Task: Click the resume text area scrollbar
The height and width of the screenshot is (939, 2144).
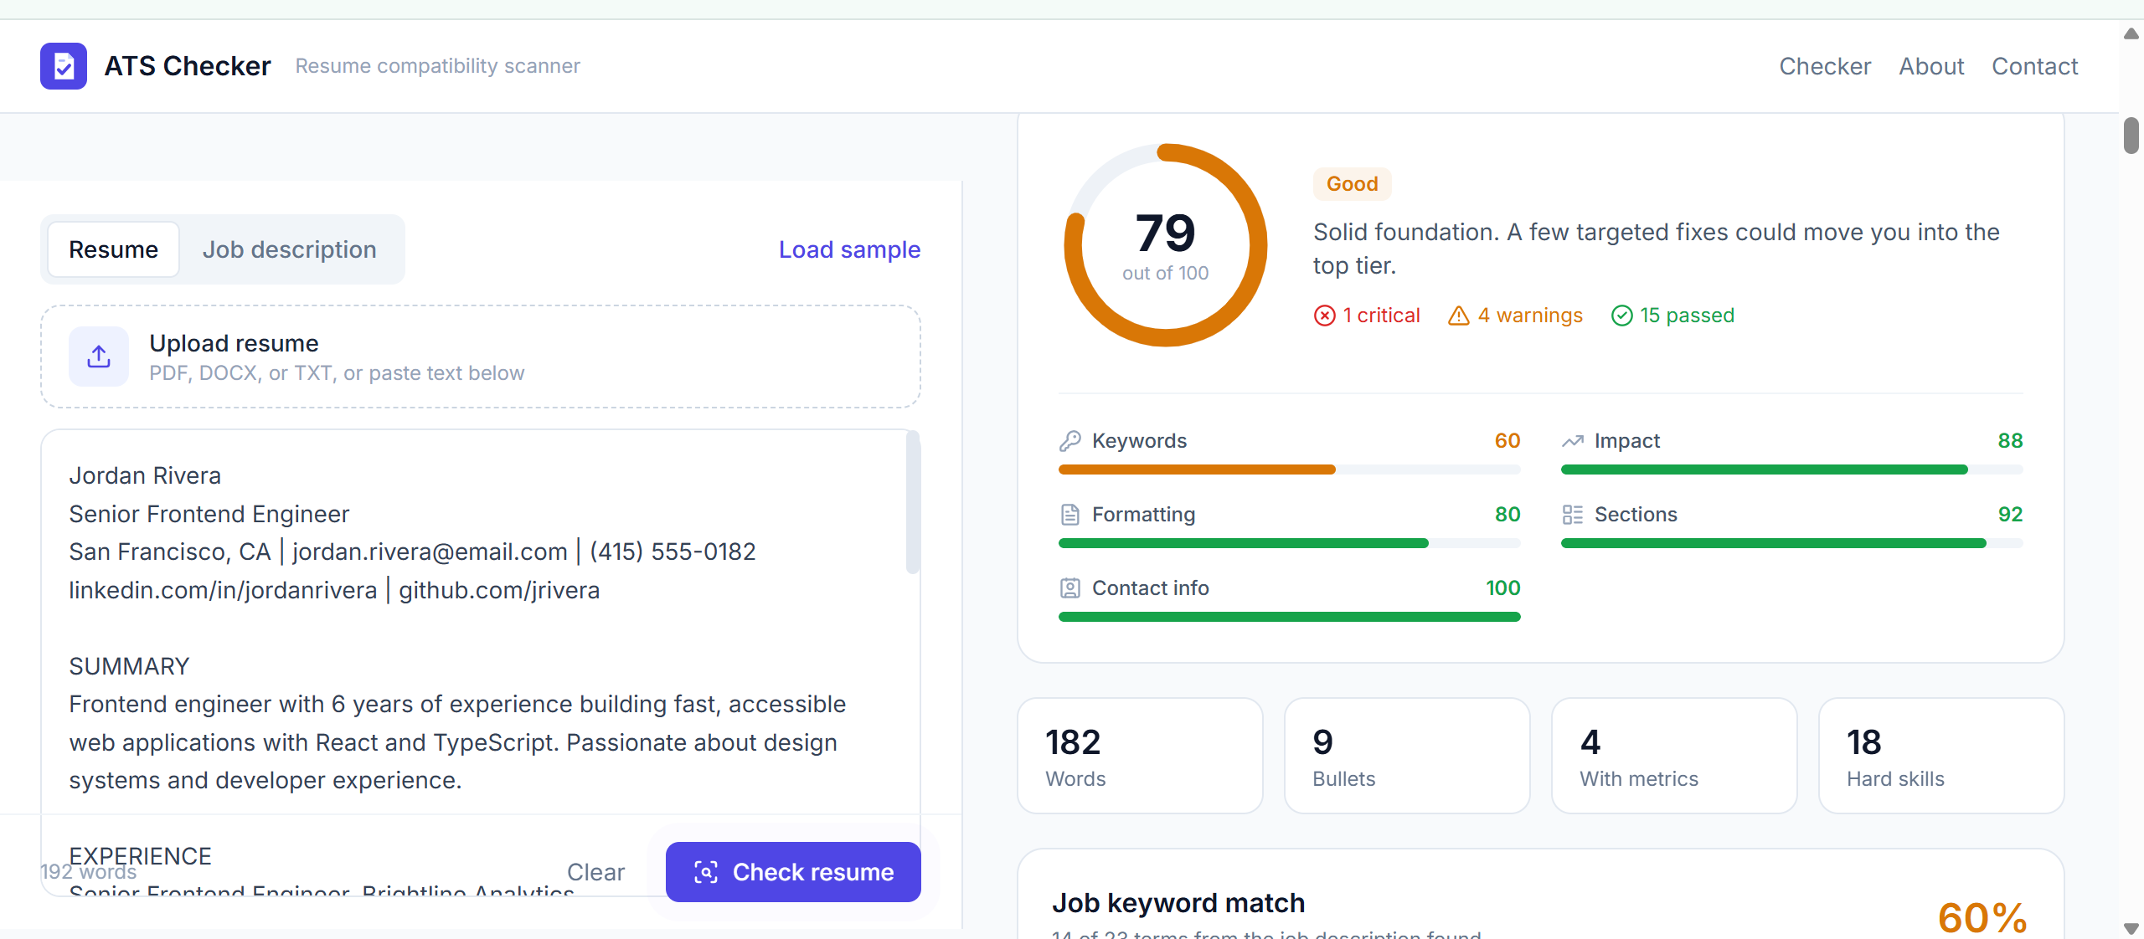Action: click(x=914, y=502)
